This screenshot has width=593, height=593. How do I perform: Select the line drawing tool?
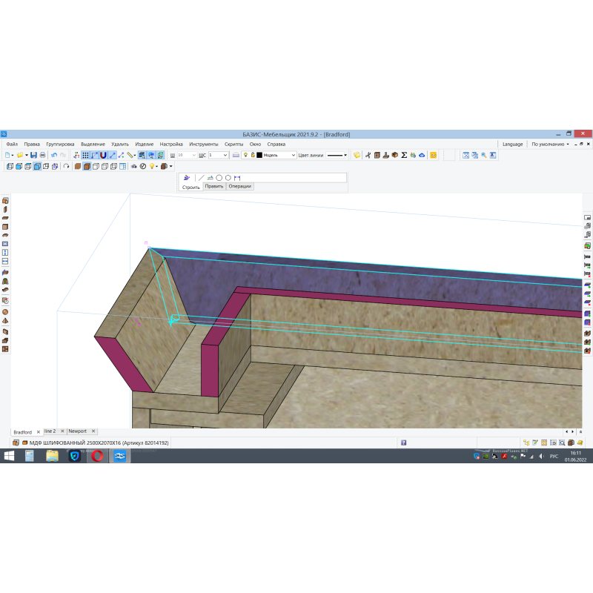point(201,178)
